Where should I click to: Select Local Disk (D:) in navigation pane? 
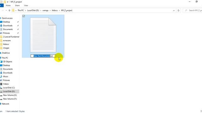pos(9,91)
